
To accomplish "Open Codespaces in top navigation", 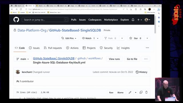I will coord(95,20).
